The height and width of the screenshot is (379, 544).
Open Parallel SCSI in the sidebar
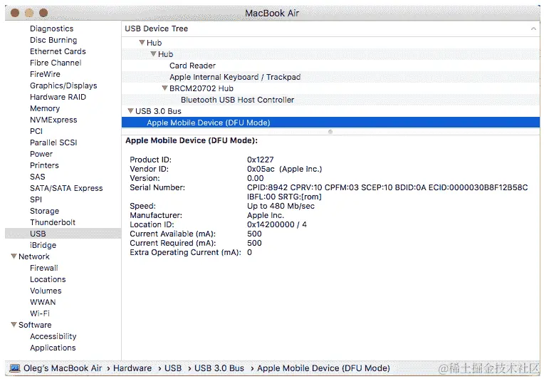(x=53, y=142)
